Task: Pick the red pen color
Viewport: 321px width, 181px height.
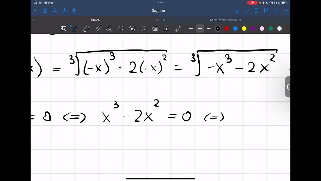Action: point(227,29)
